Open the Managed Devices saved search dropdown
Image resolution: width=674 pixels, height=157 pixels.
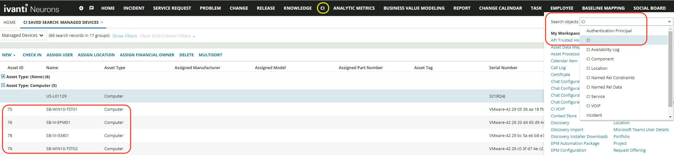point(23,35)
